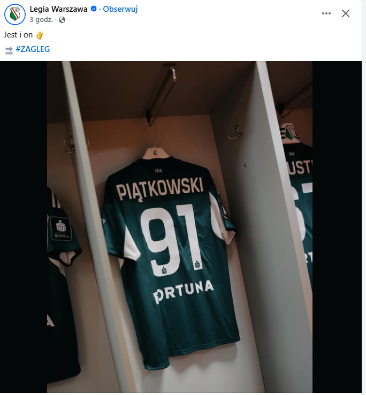The image size is (366, 395).
Task: Click the black area left of the photo
Action: pos(24,227)
